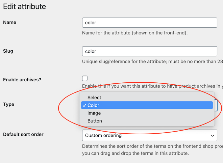This screenshot has height=163, width=223.
Task: Click the checkmark icon beside Color
Action: pos(84,106)
